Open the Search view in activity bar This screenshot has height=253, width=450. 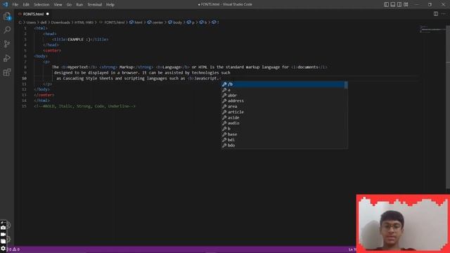click(7, 30)
